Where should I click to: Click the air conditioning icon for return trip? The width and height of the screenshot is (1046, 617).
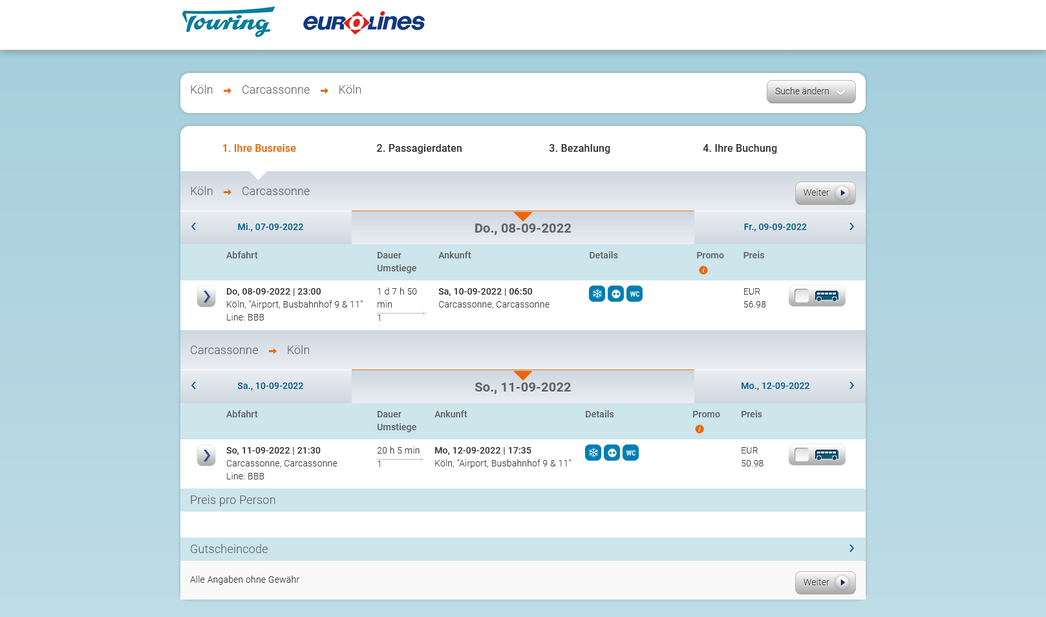click(593, 453)
